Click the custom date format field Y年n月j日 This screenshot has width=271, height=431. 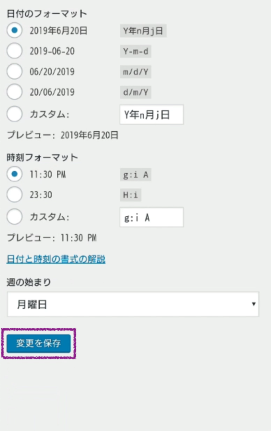point(151,114)
